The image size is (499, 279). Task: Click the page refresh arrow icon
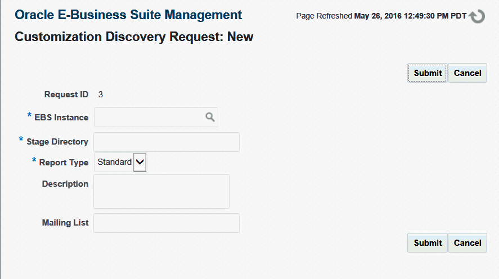(476, 16)
